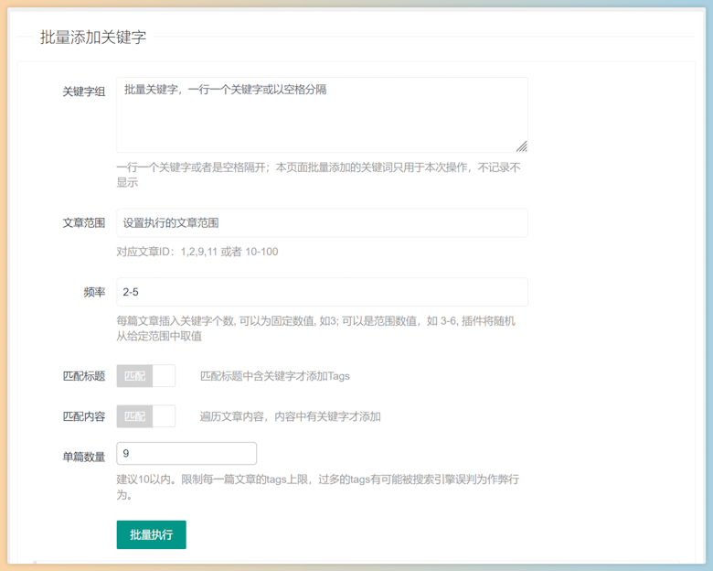Click the 文章范围 article range input

322,222
